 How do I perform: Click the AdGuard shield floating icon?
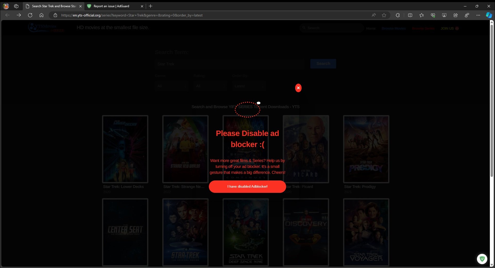point(482,259)
